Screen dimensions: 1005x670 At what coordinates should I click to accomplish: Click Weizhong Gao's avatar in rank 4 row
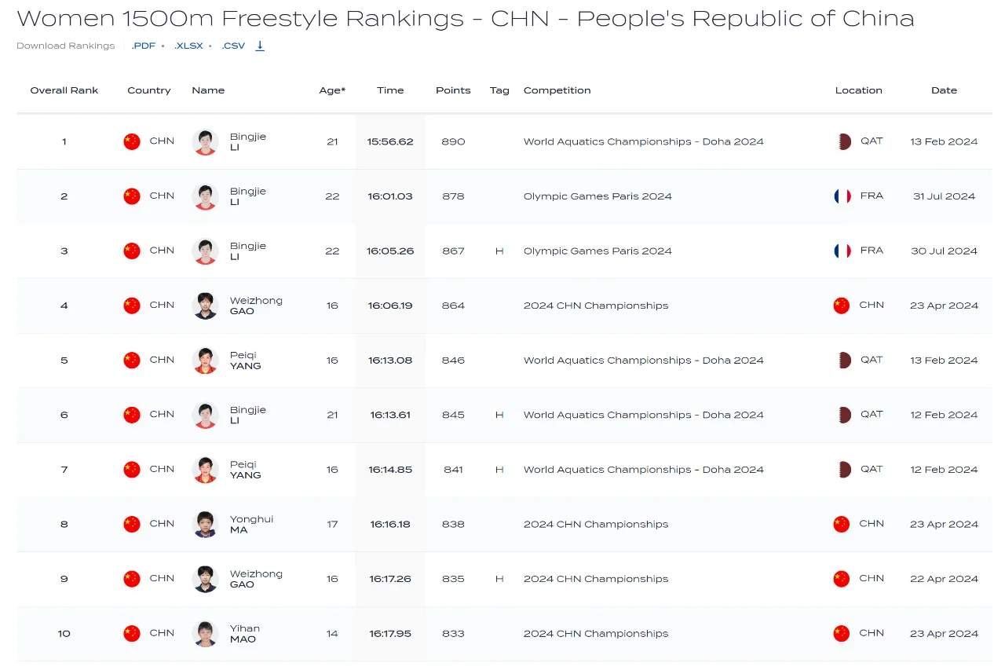205,306
